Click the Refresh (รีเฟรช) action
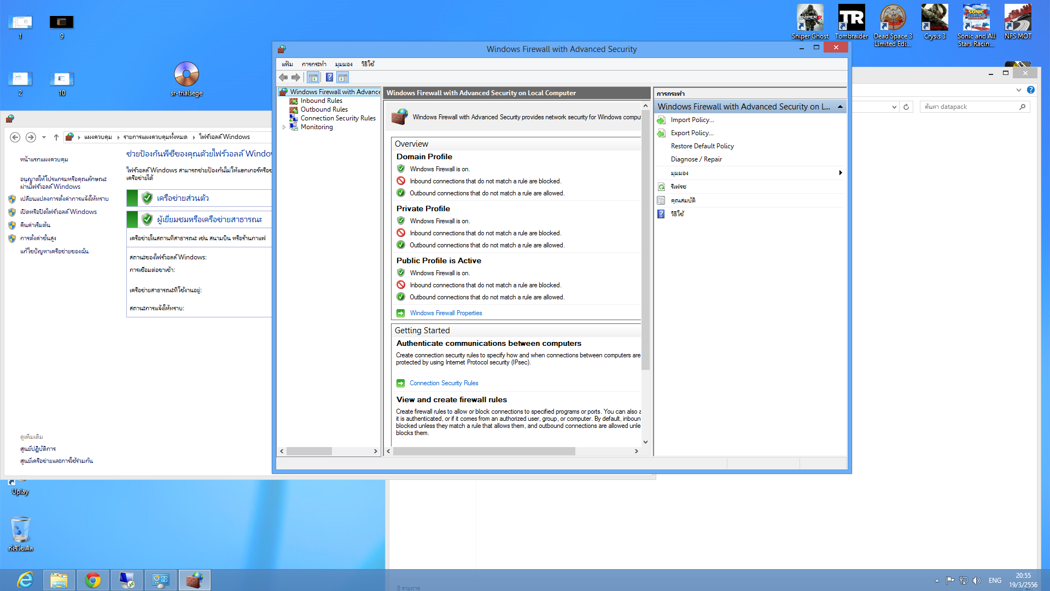This screenshot has width=1050, height=591. (678, 187)
